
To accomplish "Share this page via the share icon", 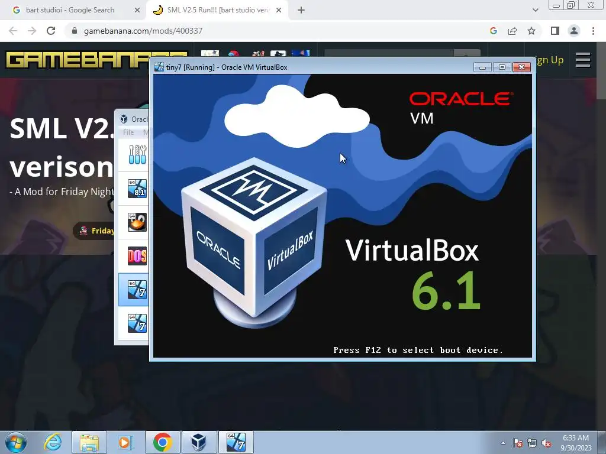I will tap(512, 31).
